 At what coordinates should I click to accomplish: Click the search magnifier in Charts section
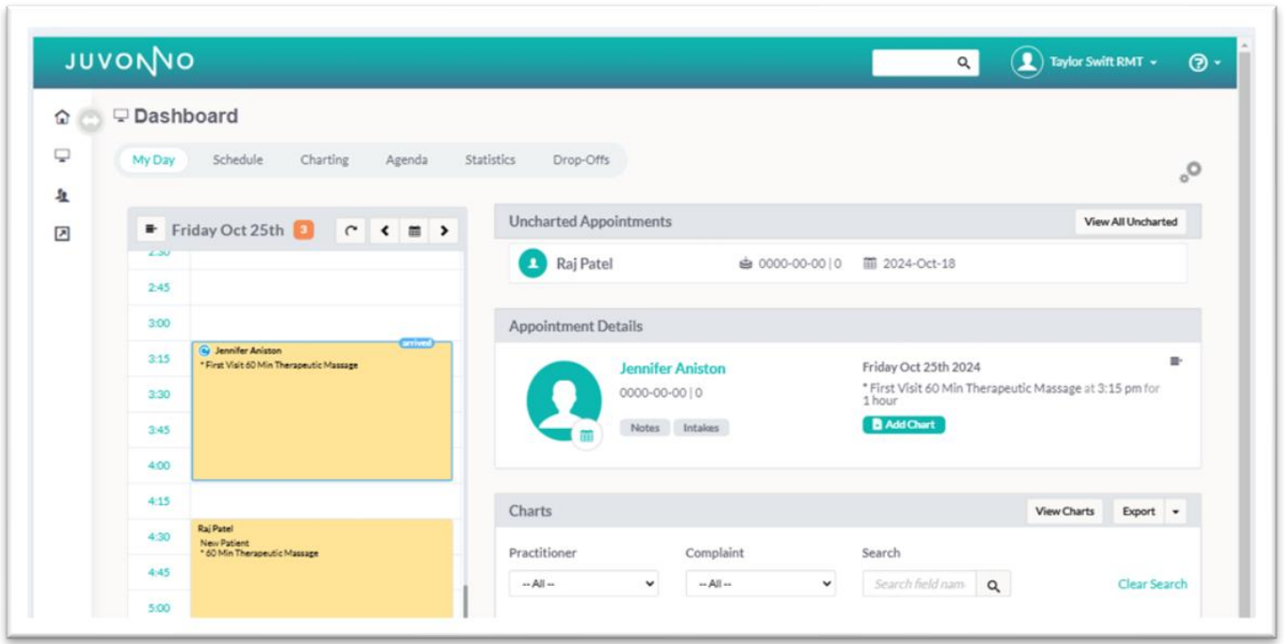pos(993,585)
